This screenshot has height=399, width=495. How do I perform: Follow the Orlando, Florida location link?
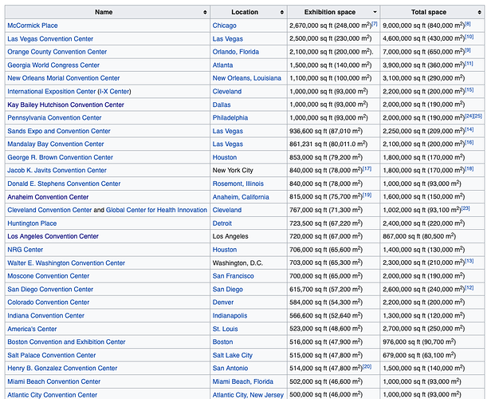(x=235, y=52)
